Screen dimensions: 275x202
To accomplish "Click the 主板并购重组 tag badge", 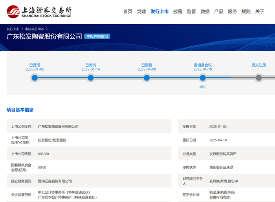I will (x=97, y=36).
